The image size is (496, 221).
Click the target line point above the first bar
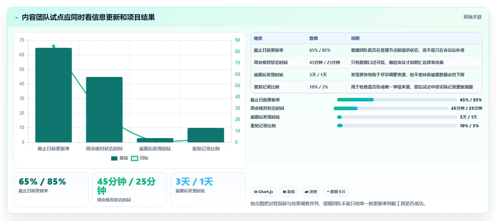[54, 46]
